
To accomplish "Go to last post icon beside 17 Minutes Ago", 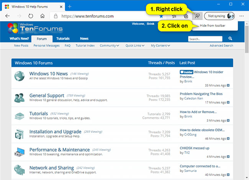I will (228, 102).
